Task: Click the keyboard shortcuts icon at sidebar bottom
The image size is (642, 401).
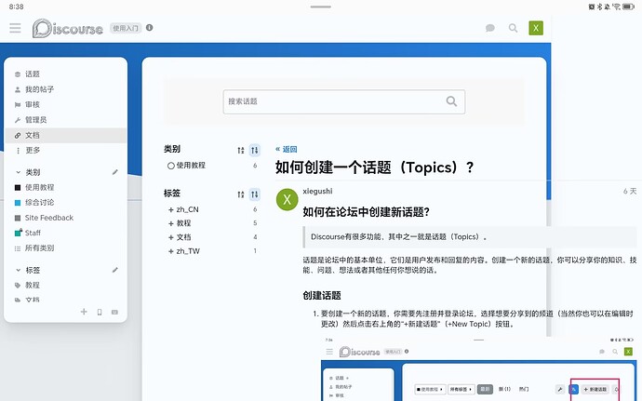Action: pos(114,312)
